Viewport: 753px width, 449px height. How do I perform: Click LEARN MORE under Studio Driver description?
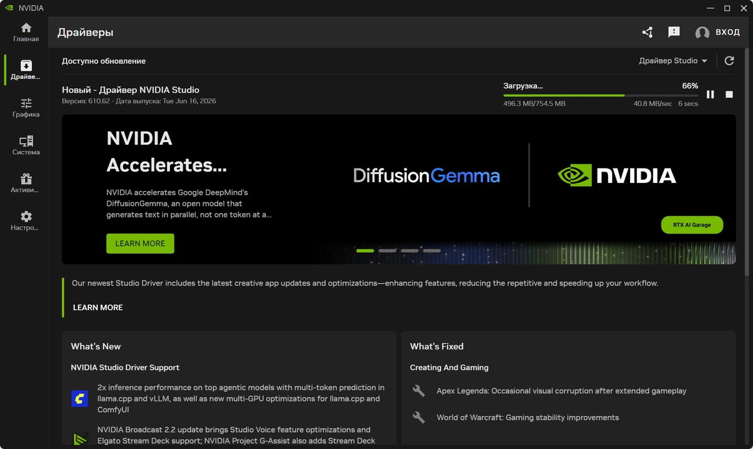pos(98,307)
